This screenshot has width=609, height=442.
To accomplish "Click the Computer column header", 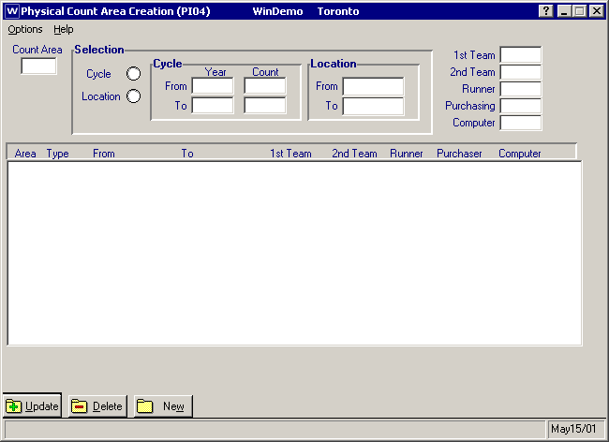I will (x=520, y=154).
